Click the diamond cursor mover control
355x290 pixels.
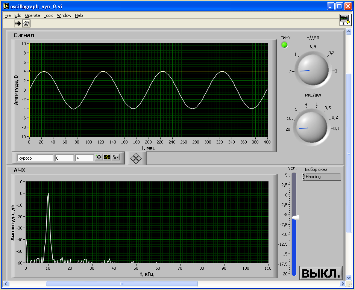click(136, 158)
